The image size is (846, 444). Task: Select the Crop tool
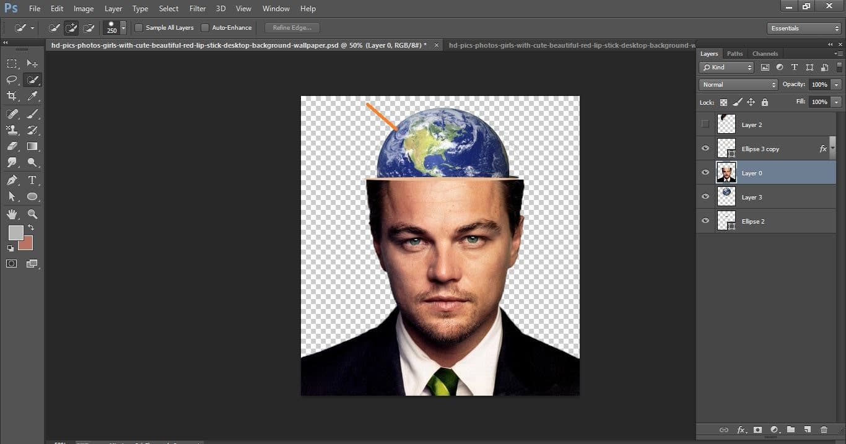[12, 94]
